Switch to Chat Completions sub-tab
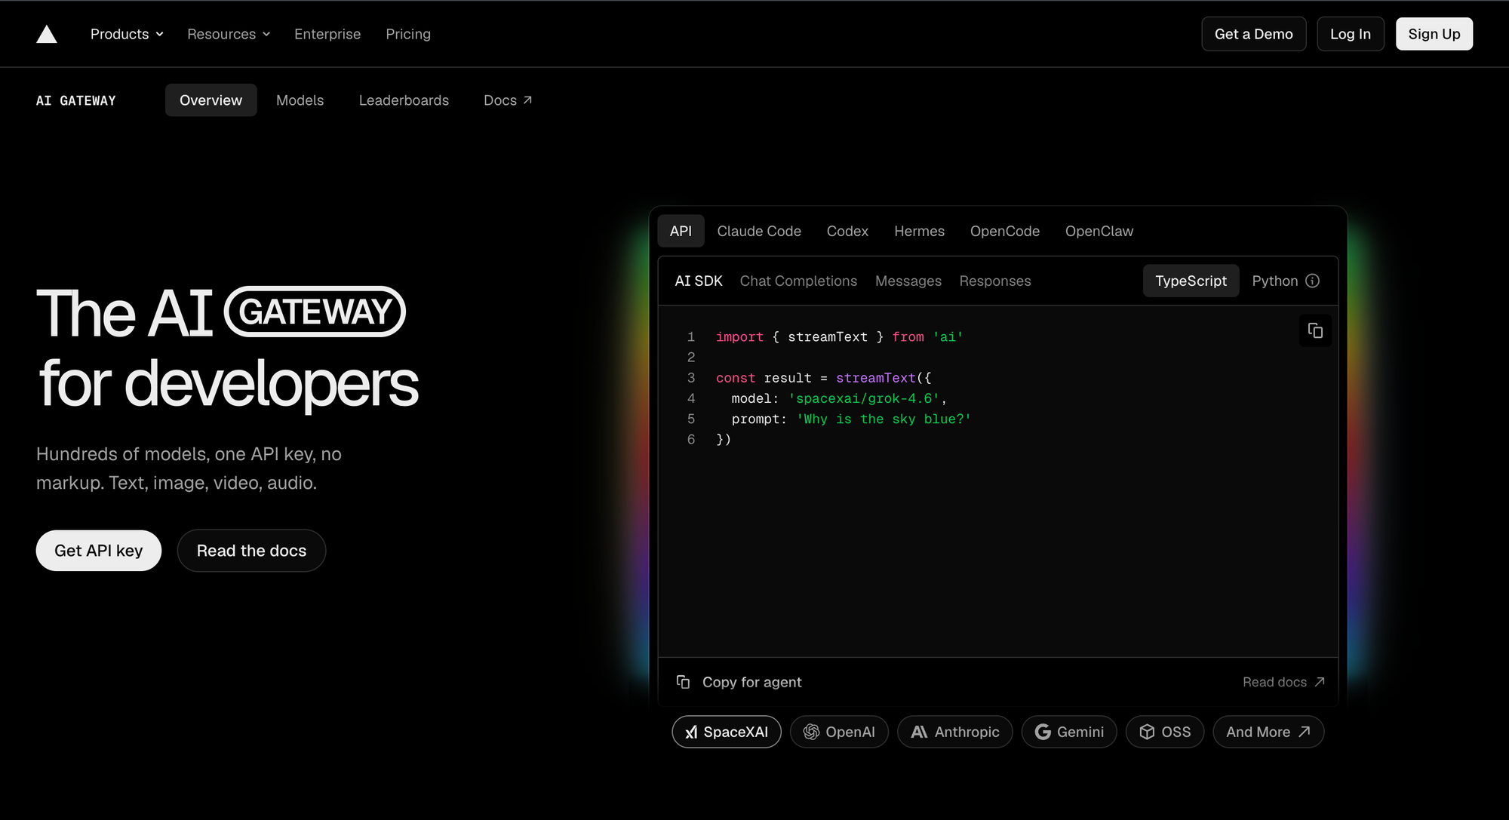Screen dimensions: 1509x820 tap(798, 281)
